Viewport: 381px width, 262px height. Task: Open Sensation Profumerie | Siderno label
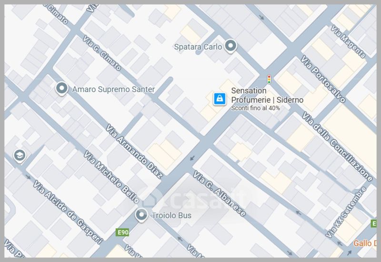267,95
